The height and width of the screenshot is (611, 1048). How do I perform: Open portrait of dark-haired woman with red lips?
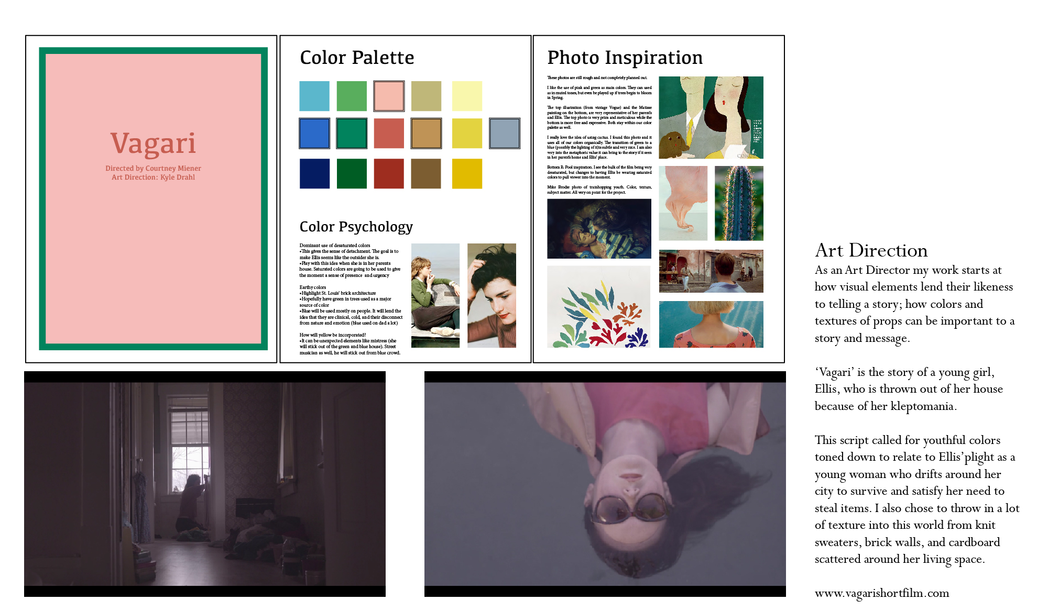point(492,295)
